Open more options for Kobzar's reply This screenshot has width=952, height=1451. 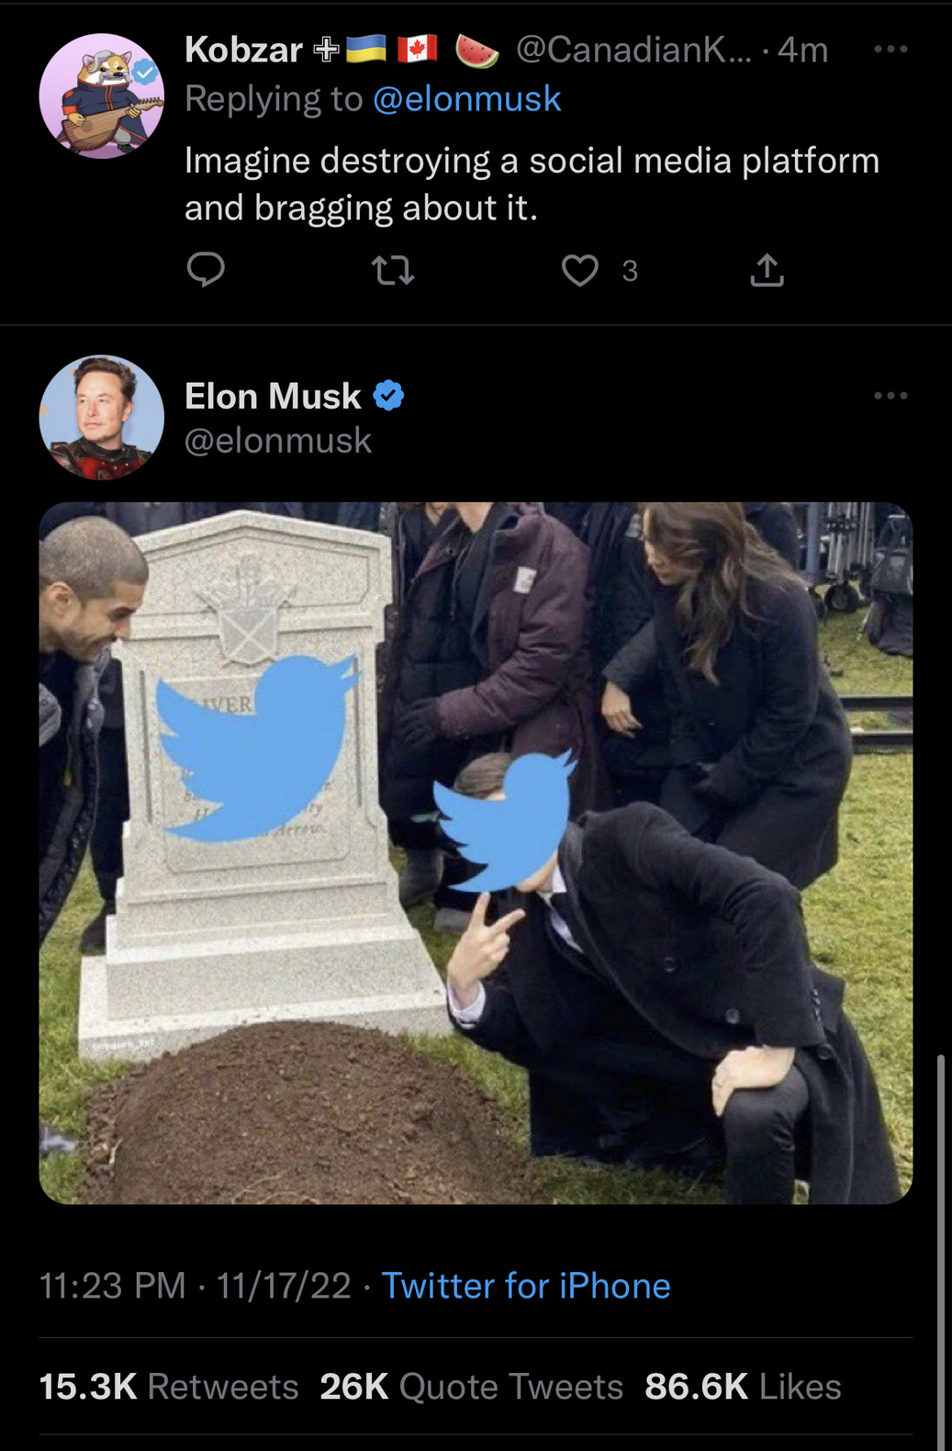point(890,50)
